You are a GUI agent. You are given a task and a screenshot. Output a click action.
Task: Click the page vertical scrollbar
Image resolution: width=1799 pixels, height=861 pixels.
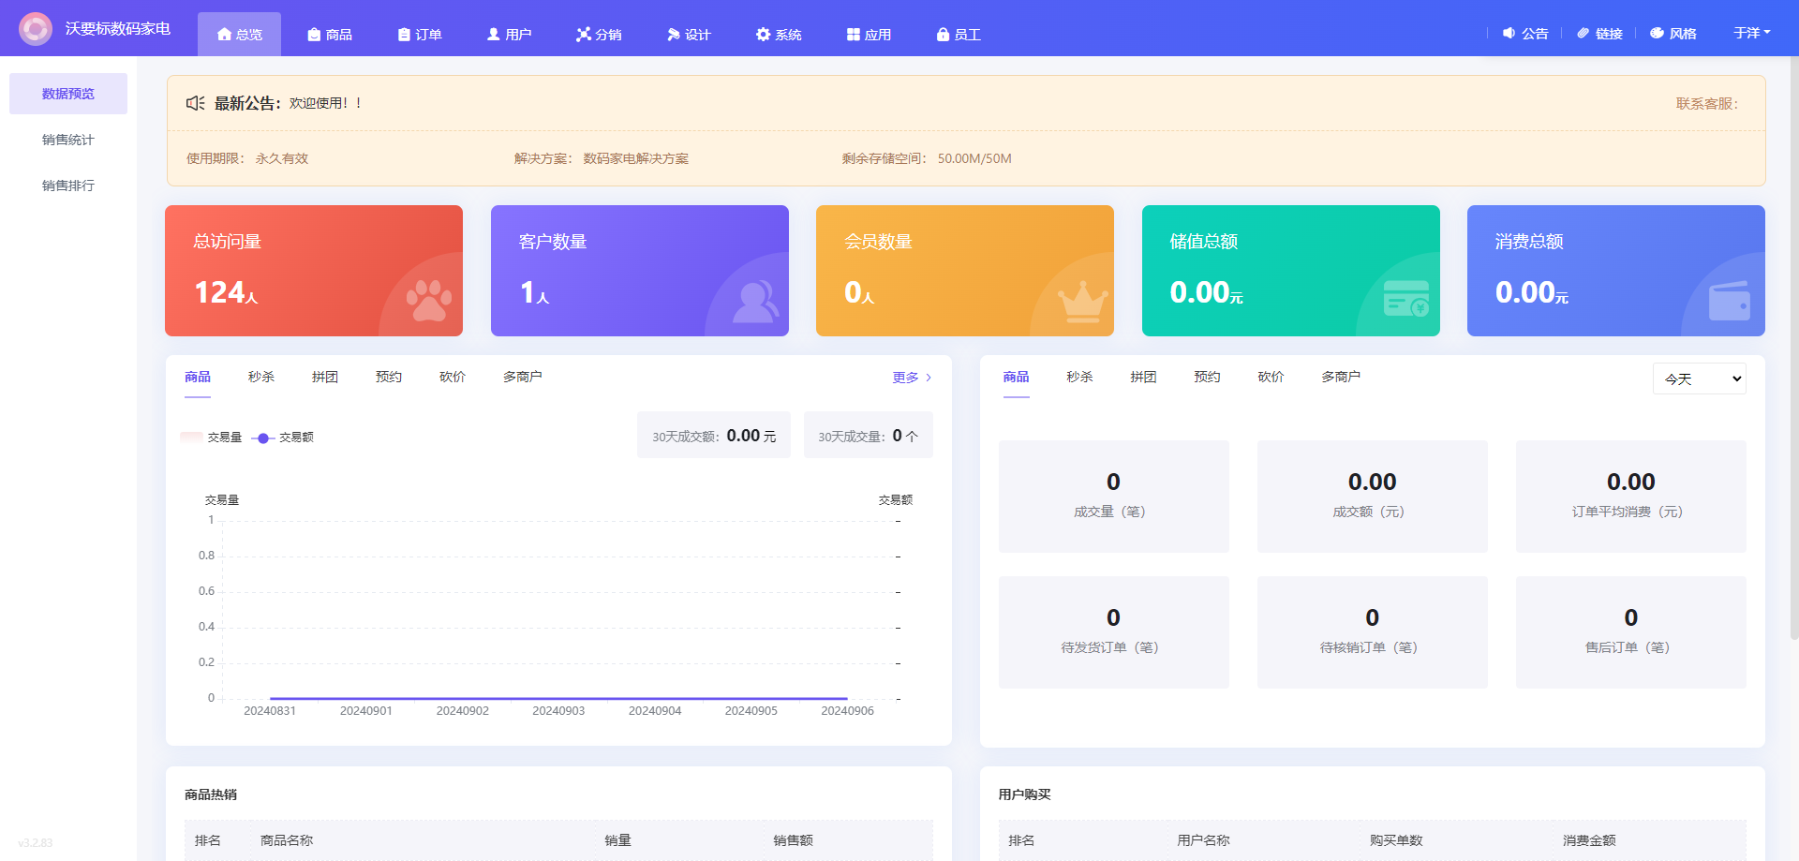pyautogui.click(x=1793, y=347)
